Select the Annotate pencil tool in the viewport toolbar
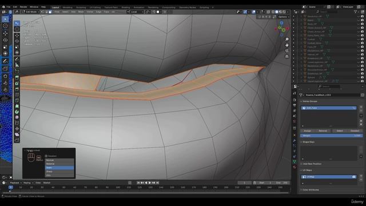This screenshot has height=206, width=366. (17, 59)
